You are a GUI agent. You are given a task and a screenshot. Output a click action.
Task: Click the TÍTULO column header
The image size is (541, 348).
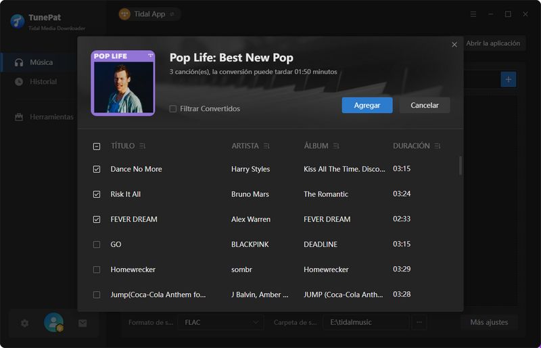122,146
